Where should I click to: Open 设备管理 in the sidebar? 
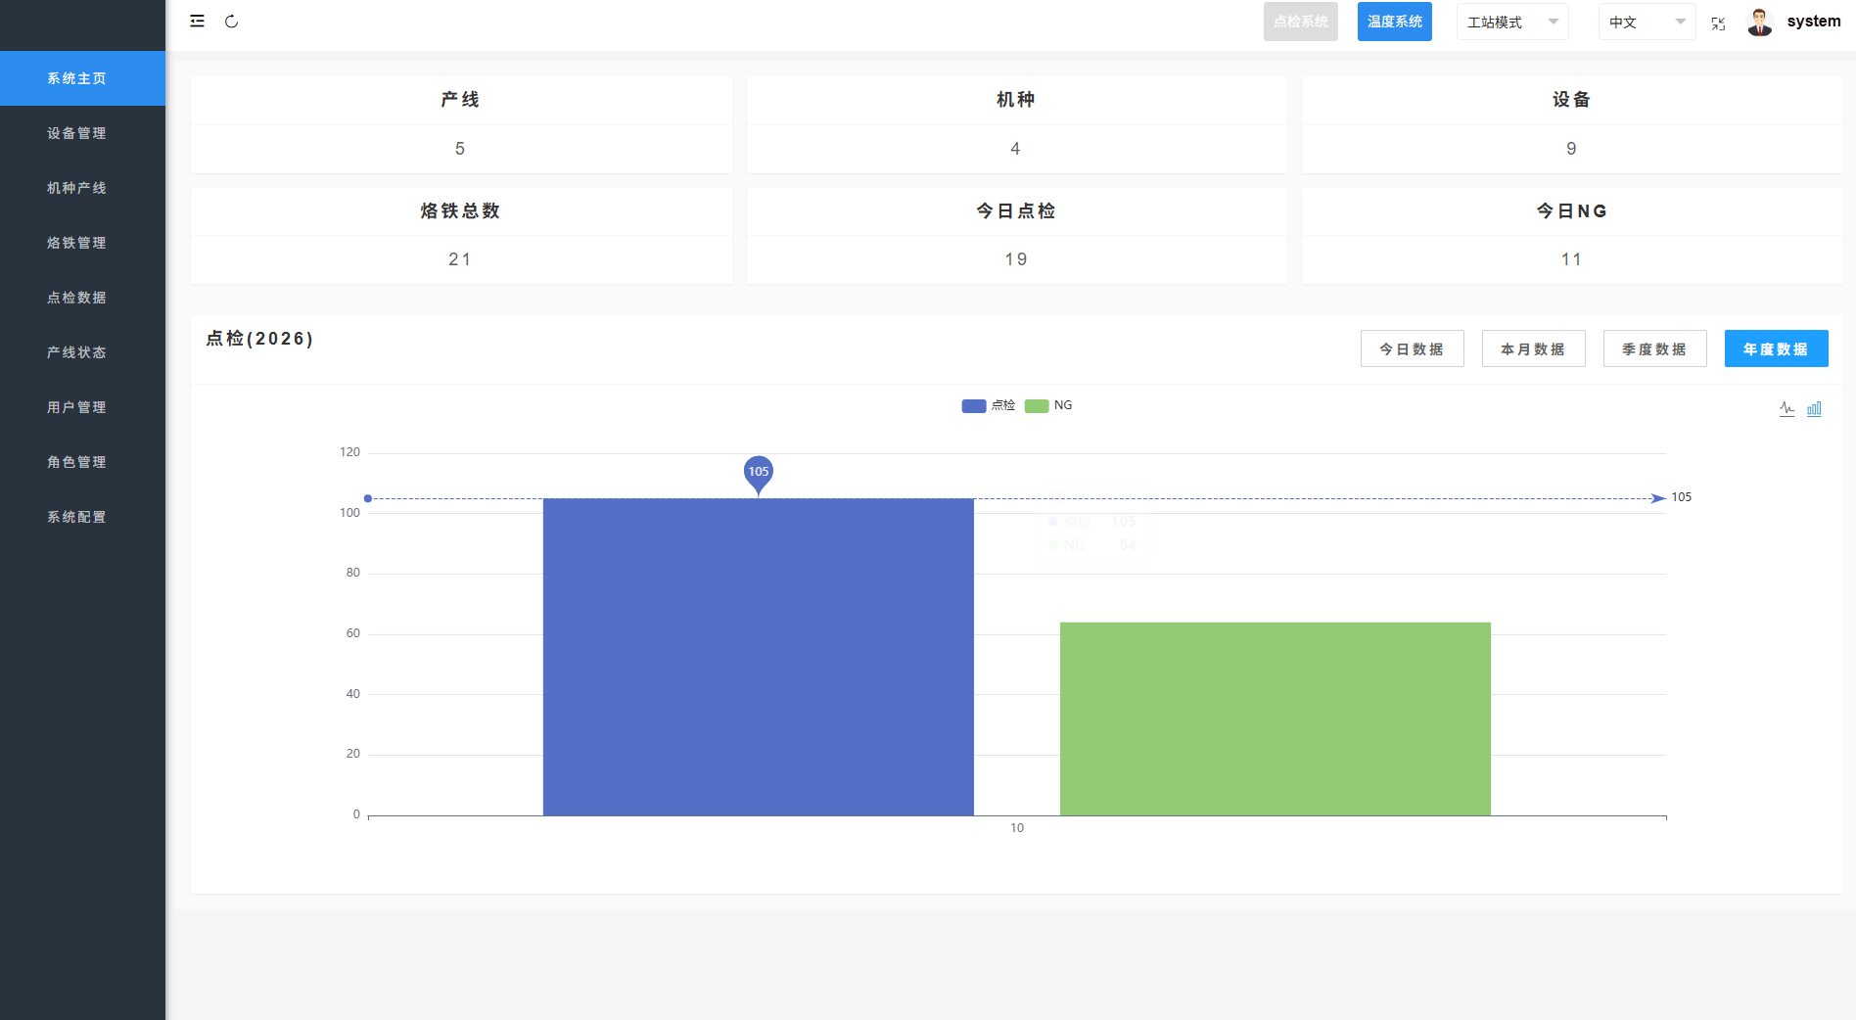82,133
